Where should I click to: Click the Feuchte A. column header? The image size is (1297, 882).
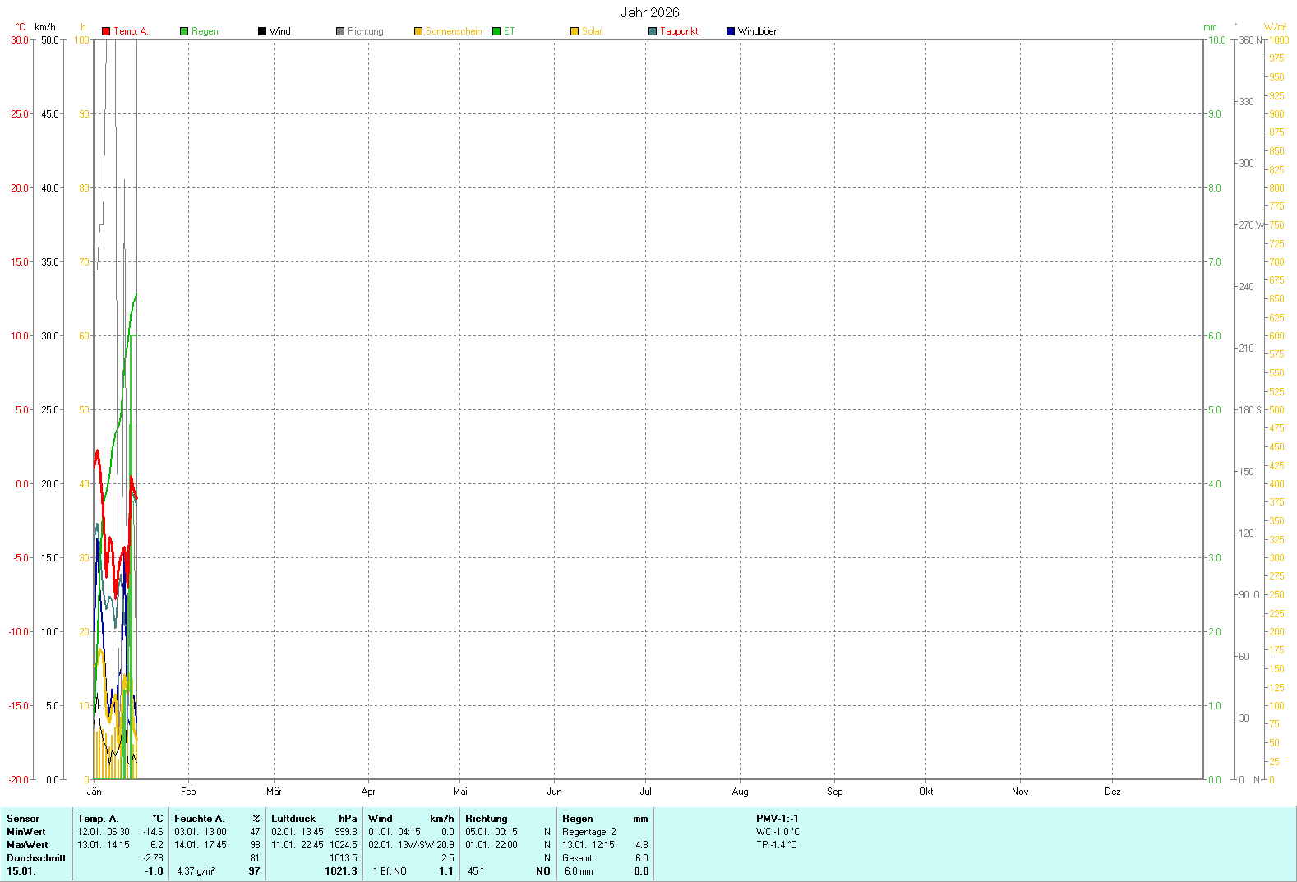[199, 819]
